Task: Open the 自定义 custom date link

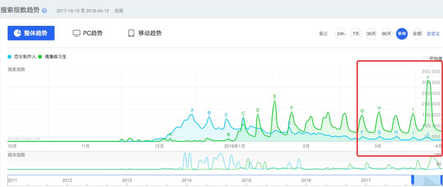Action: coord(433,34)
